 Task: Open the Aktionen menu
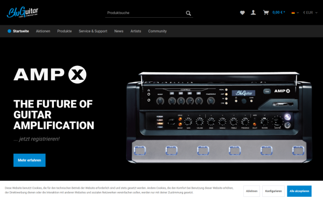[43, 31]
